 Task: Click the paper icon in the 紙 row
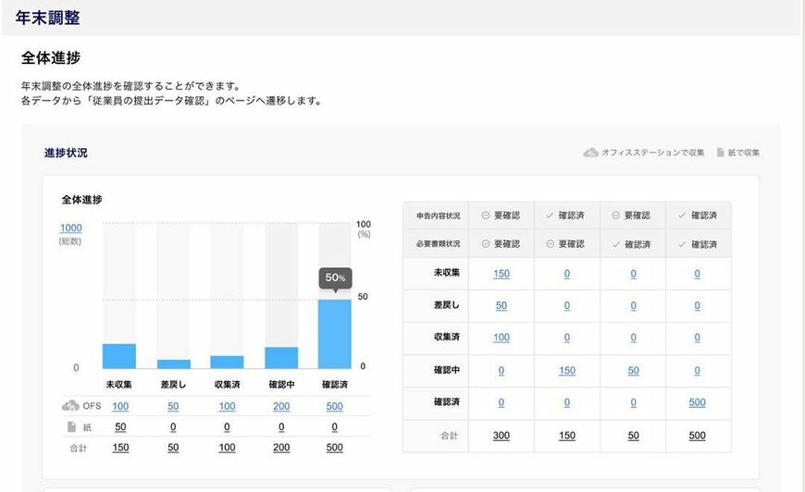72,427
